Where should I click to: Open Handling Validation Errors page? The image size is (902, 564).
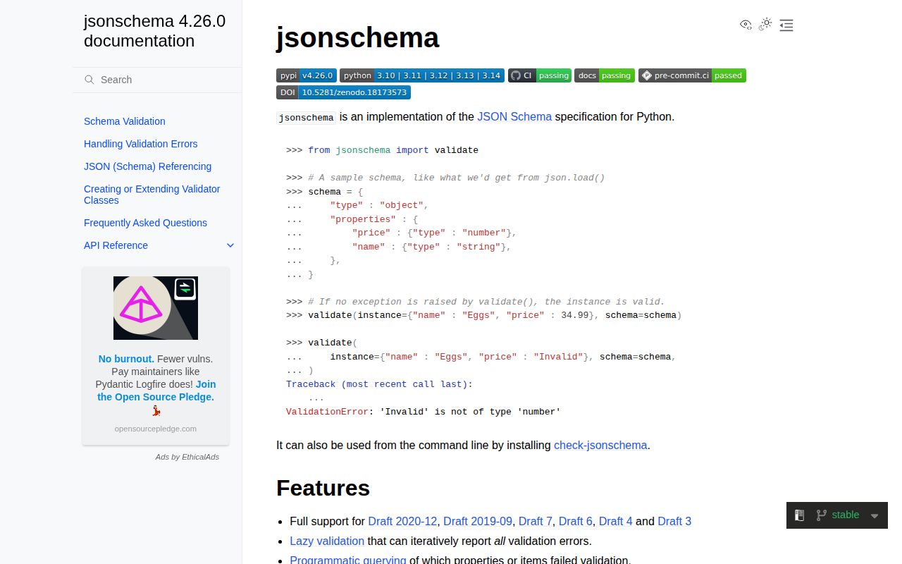141,144
